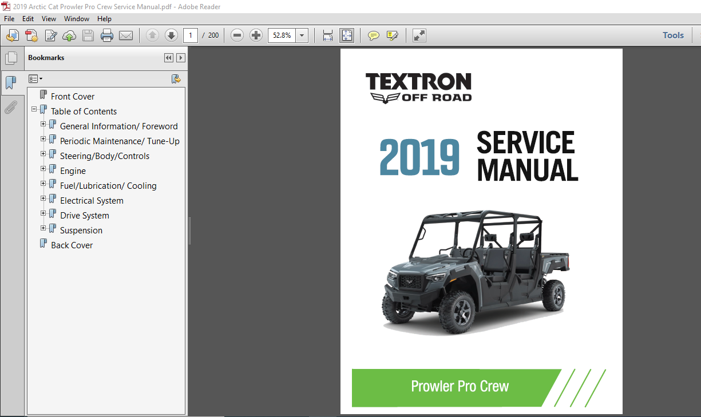
Task: Expand Periodic Maintenance/ Tune-Up bookmark
Action: pos(43,139)
